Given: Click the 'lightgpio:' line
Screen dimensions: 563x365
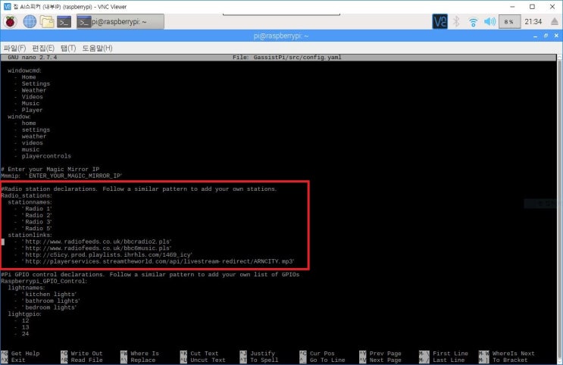Looking at the screenshot, I should coord(24,314).
